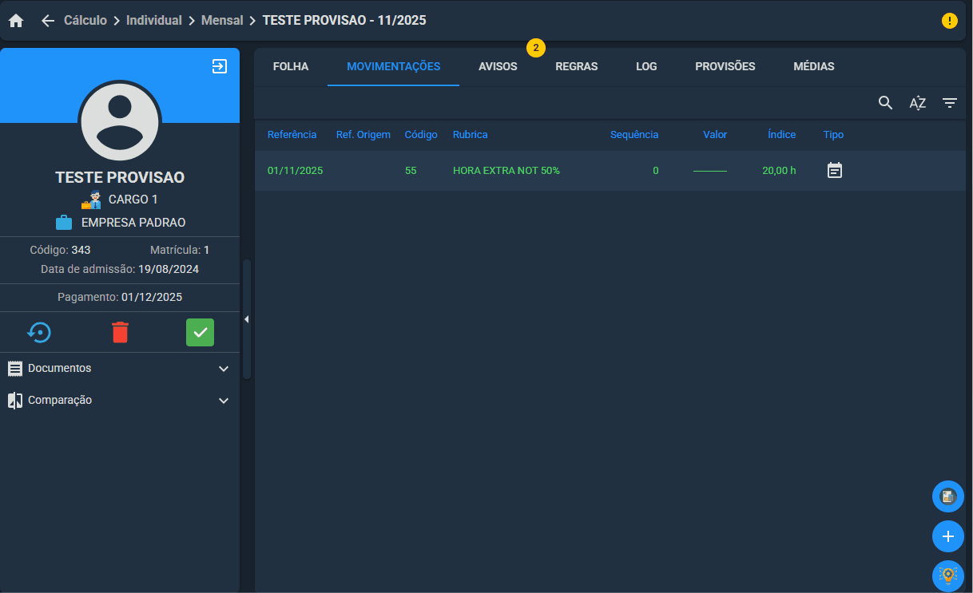Sort by Código column header
Viewport: 973px width, 593px height.
click(x=421, y=135)
